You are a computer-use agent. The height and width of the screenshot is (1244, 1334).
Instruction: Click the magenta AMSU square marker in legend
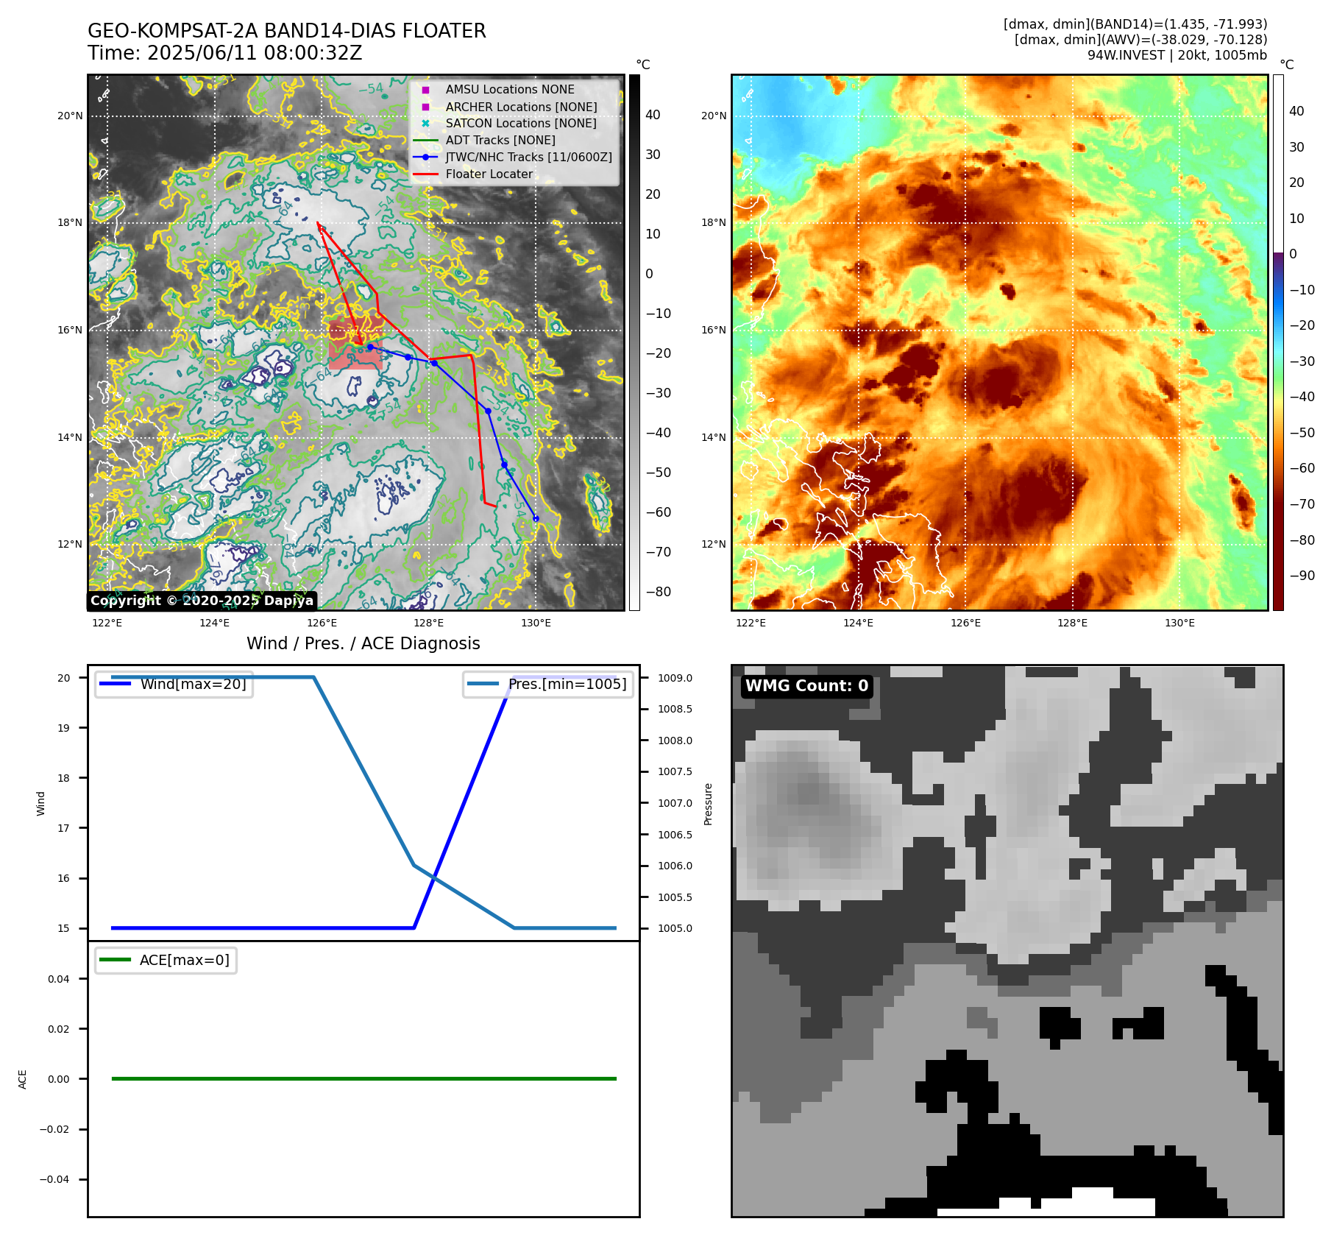pos(425,90)
